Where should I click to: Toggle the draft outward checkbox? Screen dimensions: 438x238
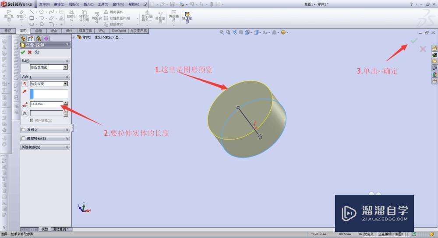pyautogui.click(x=32, y=120)
